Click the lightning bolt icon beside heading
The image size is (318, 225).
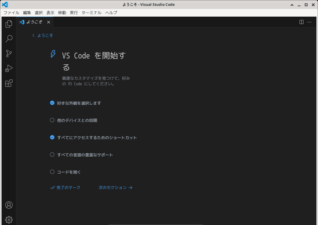point(53,54)
